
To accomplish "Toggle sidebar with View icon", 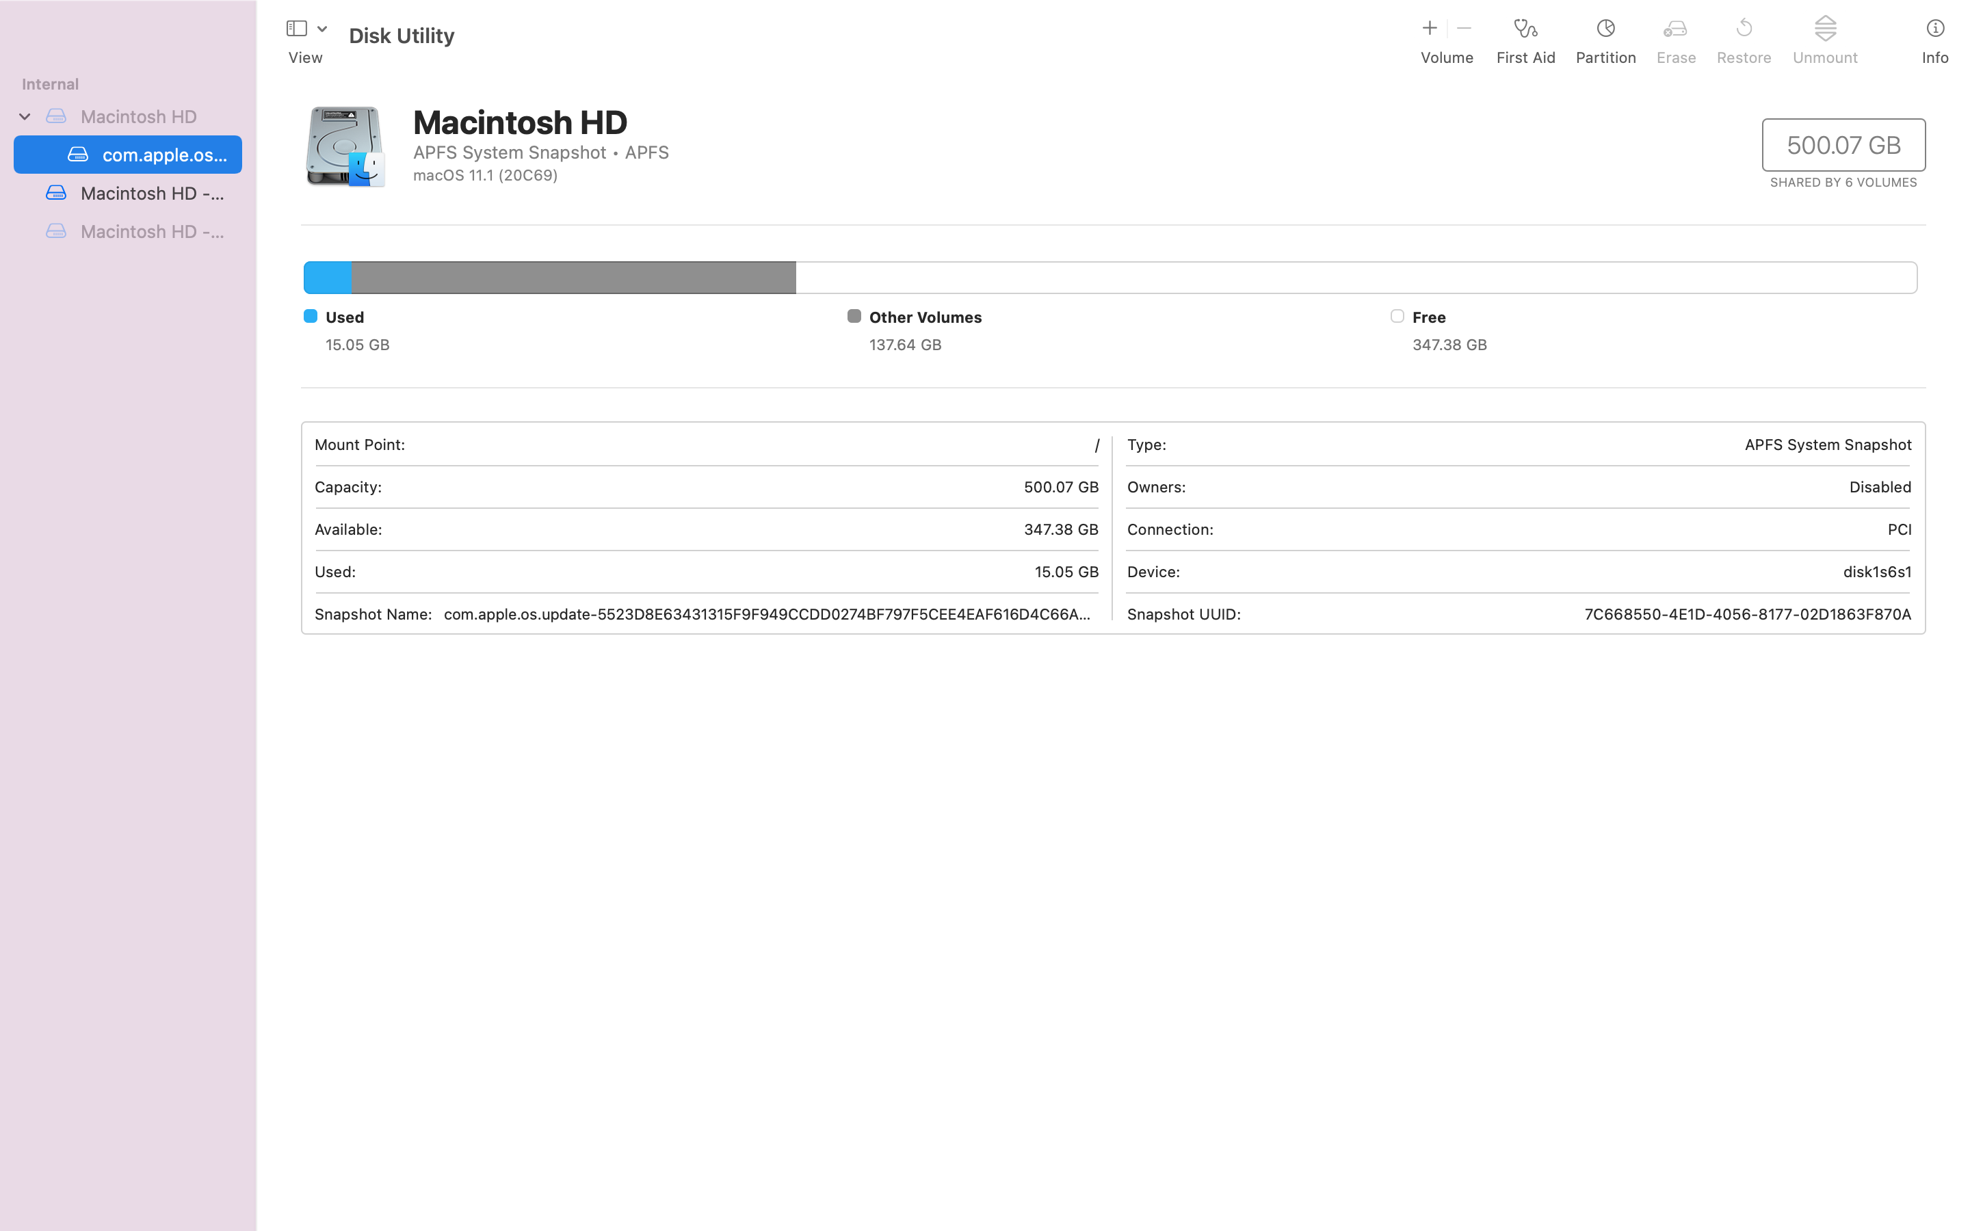I will point(296,29).
